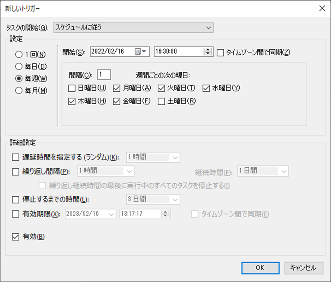Open the calendar picker for start date
This screenshot has width=331, height=282.
pyautogui.click(x=141, y=51)
